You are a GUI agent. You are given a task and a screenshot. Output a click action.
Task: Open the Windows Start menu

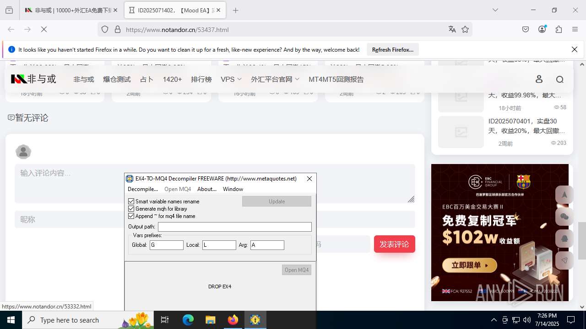(11, 320)
